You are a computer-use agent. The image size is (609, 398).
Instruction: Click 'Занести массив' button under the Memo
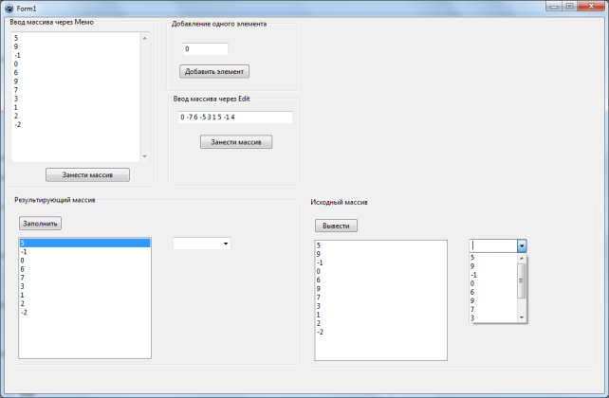(87, 175)
